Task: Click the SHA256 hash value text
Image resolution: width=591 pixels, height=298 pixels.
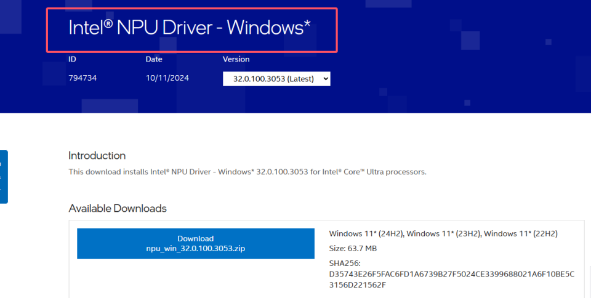Action: pos(451,280)
